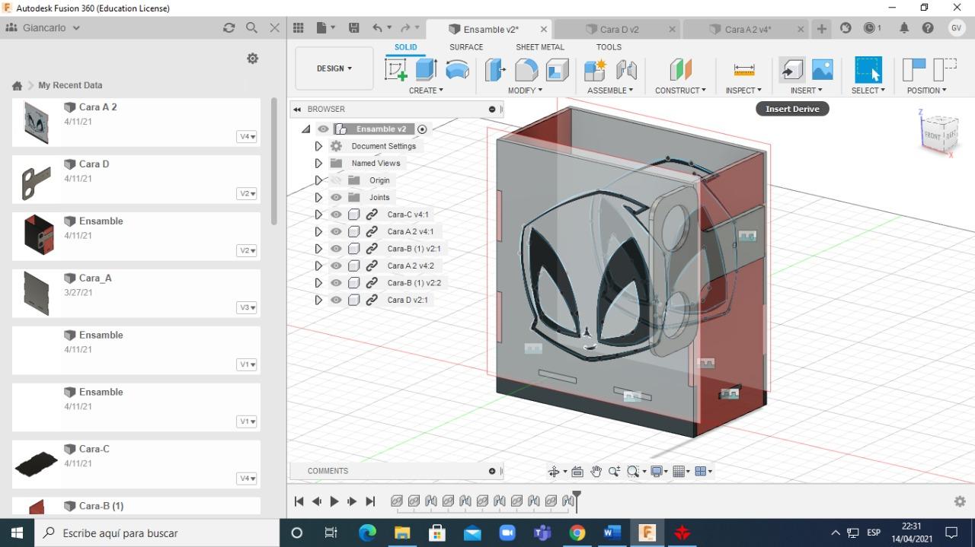The width and height of the screenshot is (975, 547).
Task: Hide the Cara-C v4:1 component
Action: click(x=336, y=215)
